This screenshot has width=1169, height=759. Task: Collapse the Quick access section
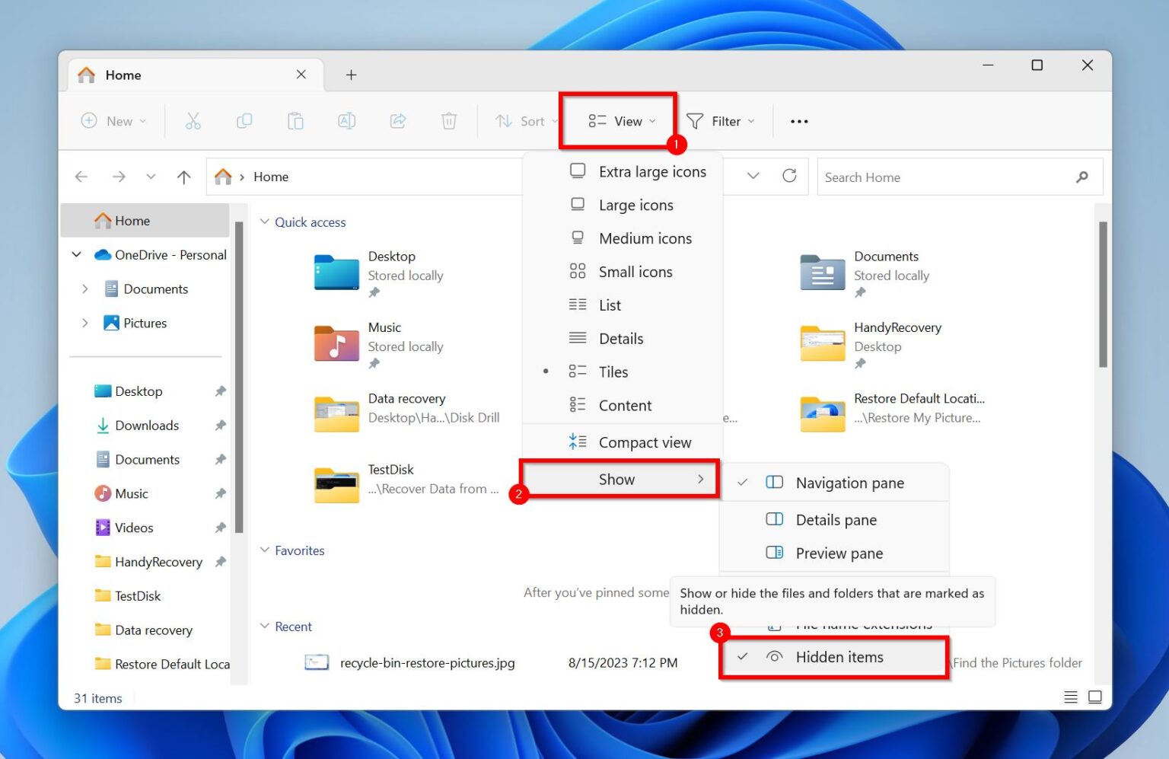[265, 222]
